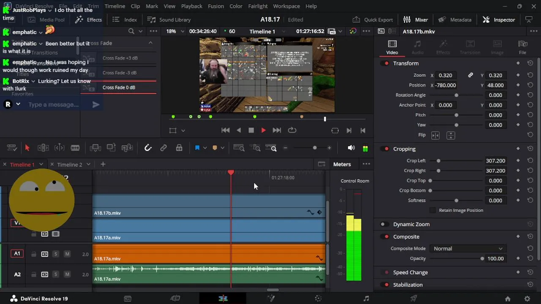Open the Composite Mode dropdown

point(468,249)
